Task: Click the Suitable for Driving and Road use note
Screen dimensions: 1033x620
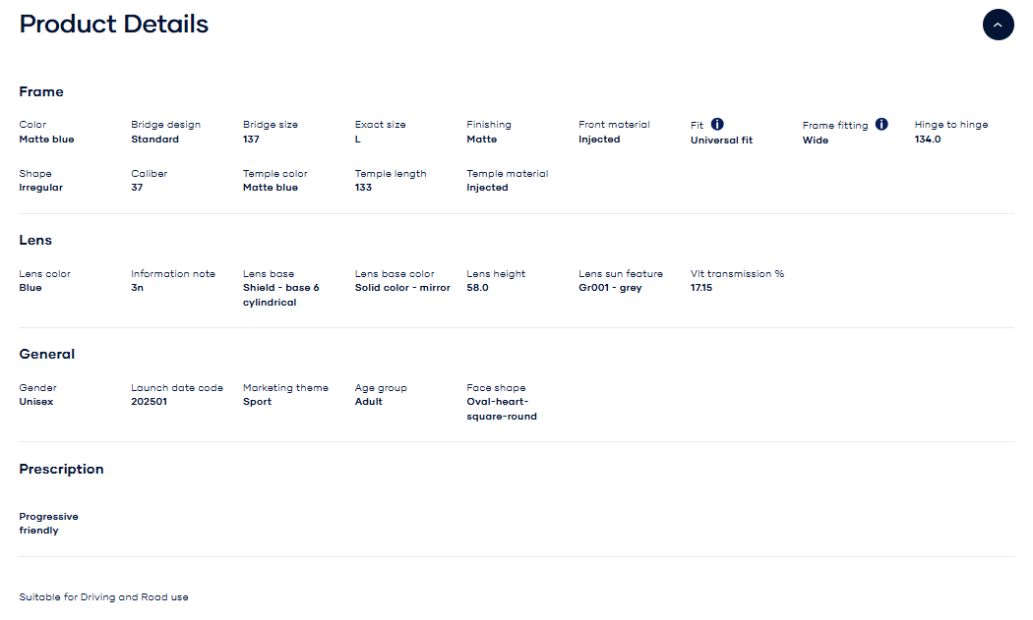Action: [x=103, y=596]
